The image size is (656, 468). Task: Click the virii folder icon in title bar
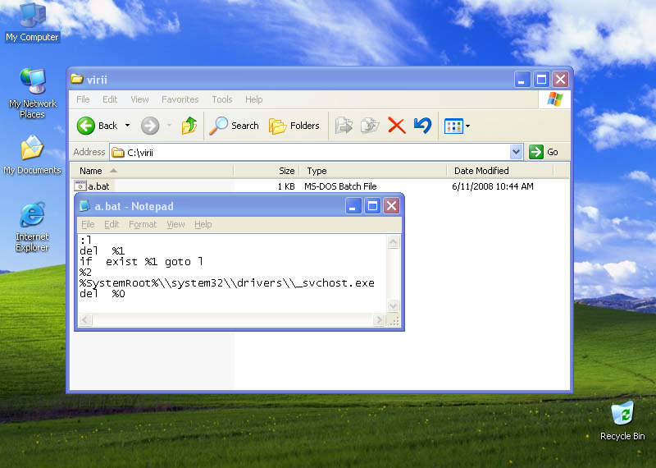(x=76, y=79)
